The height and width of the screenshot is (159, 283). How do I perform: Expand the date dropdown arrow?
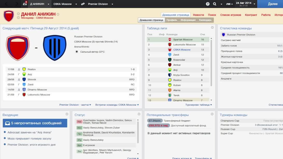[254, 4]
